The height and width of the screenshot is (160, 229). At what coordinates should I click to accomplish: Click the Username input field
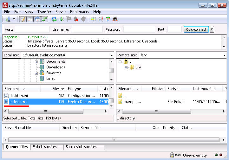[x=87, y=29]
